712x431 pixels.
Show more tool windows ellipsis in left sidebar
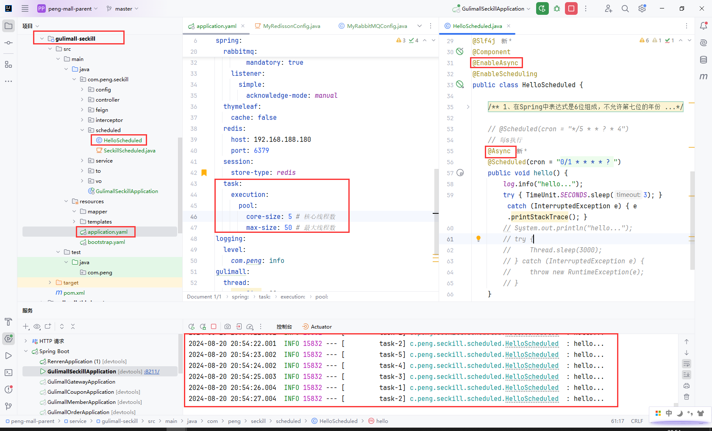click(8, 81)
